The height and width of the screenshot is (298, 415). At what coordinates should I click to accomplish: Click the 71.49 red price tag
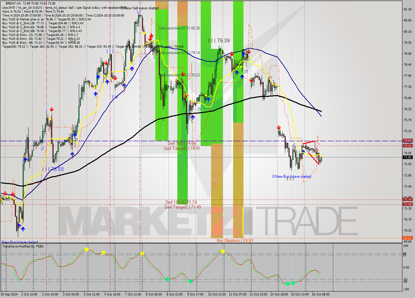point(408,204)
